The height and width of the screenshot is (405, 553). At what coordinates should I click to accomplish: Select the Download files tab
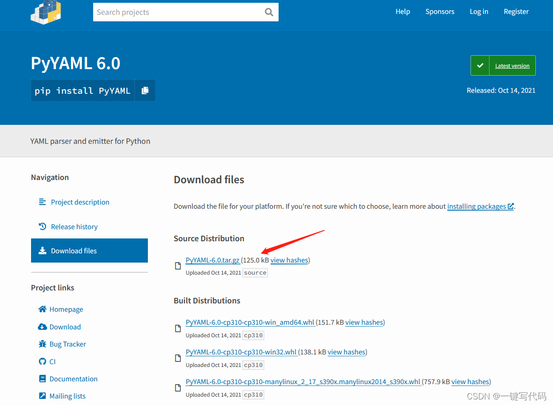coord(89,251)
